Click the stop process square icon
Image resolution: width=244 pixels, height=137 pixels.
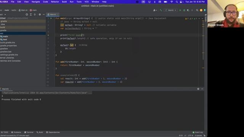pos(192,10)
